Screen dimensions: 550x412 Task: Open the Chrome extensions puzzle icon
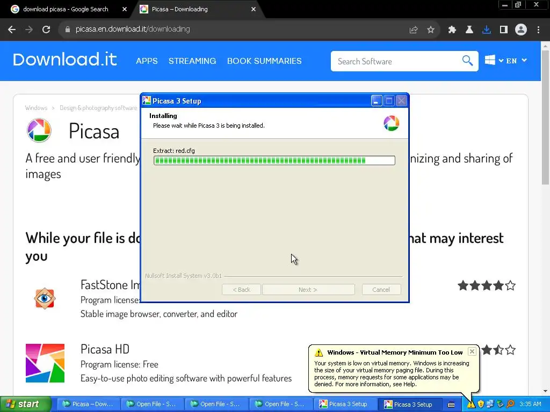coord(452,30)
